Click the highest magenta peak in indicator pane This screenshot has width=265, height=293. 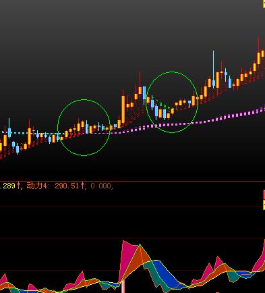pyautogui.click(x=126, y=252)
